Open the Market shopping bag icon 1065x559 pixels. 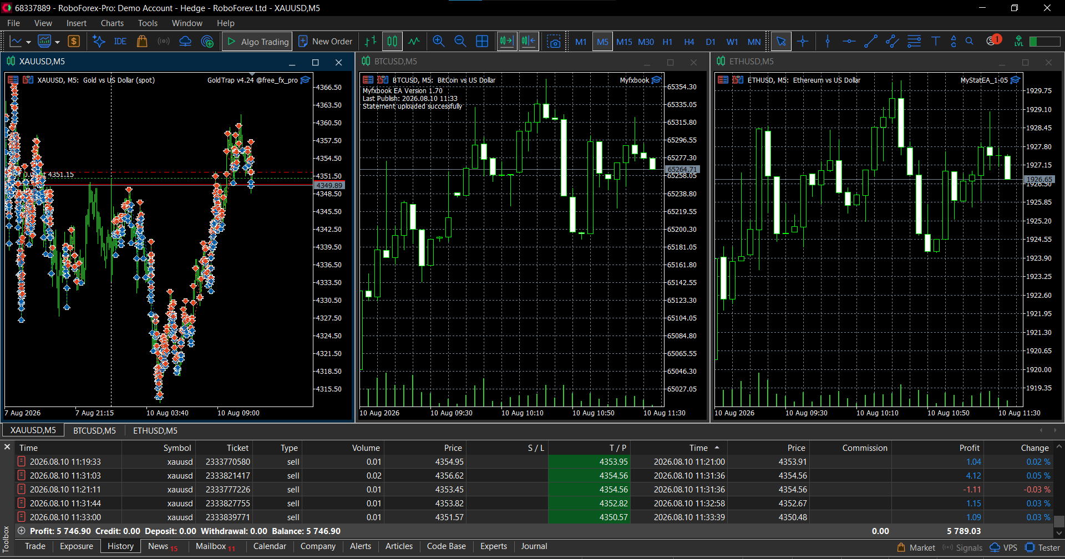(x=142, y=42)
